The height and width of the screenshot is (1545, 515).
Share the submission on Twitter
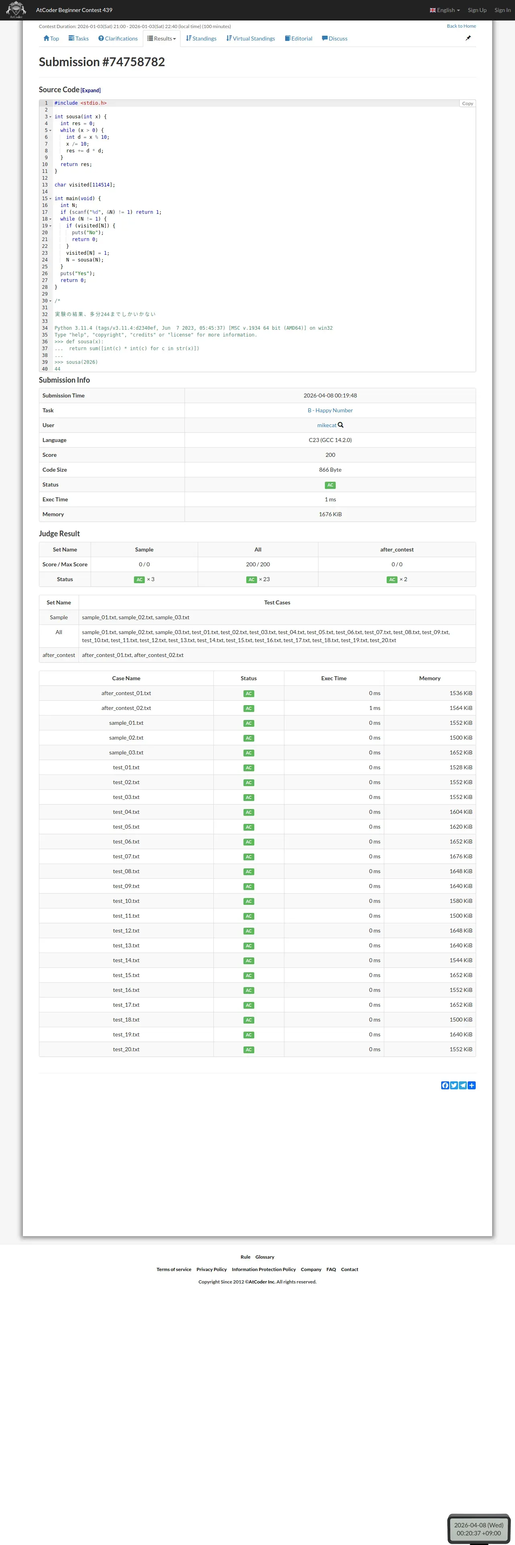(x=454, y=1086)
